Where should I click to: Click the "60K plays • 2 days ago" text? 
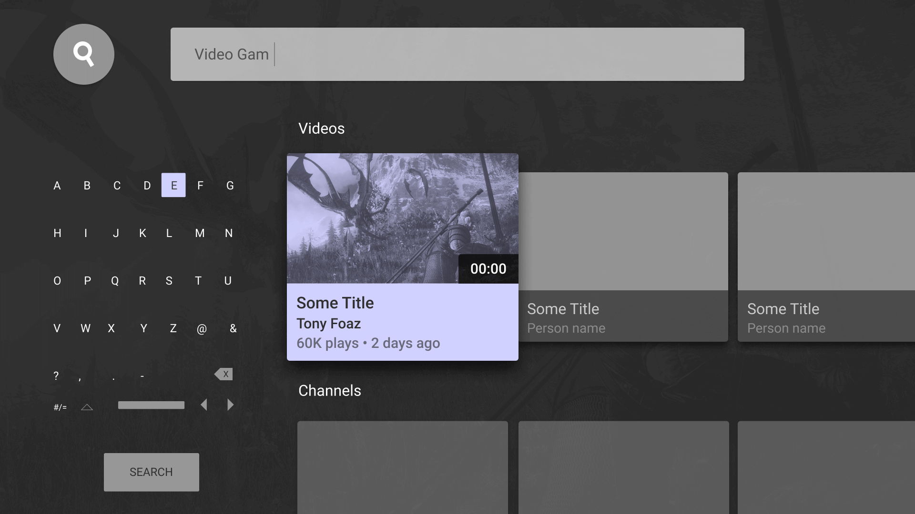pos(368,343)
